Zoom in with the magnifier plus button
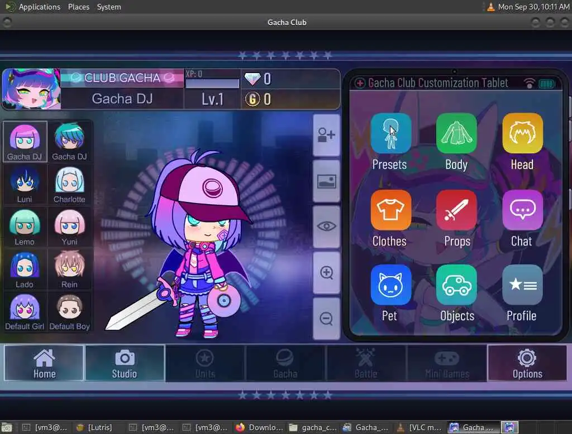Screen dimensions: 572x434 coord(326,273)
